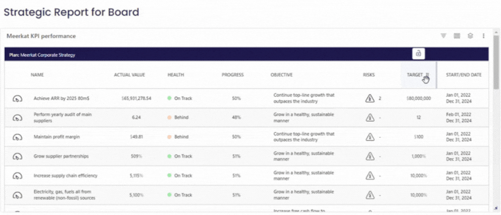Open the three-dot widget options menu
This screenshot has height=215, width=501.
pyautogui.click(x=483, y=36)
